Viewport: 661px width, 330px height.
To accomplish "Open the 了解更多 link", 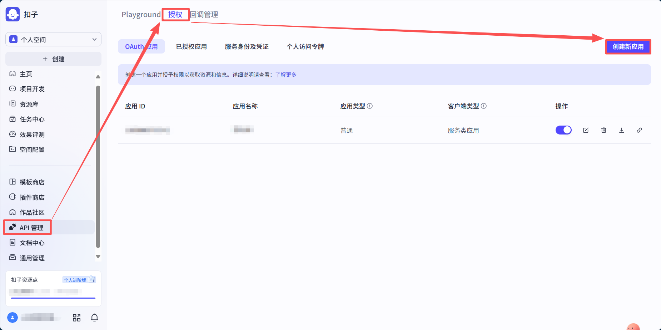I will [x=285, y=75].
